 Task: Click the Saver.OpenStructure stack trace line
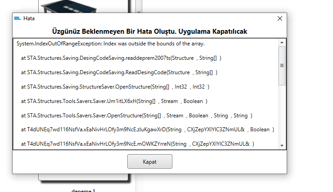[136, 115]
